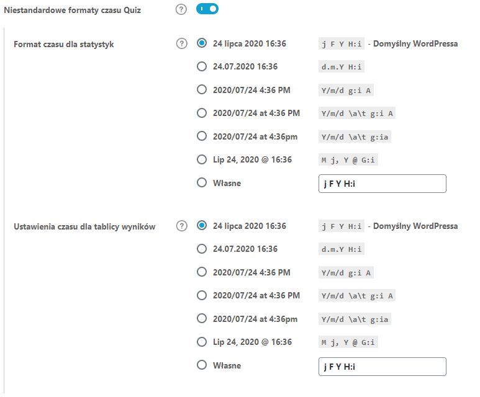Click the custom leaderboard format text field
Screen dimensions: 480x397
pyautogui.click(x=381, y=366)
